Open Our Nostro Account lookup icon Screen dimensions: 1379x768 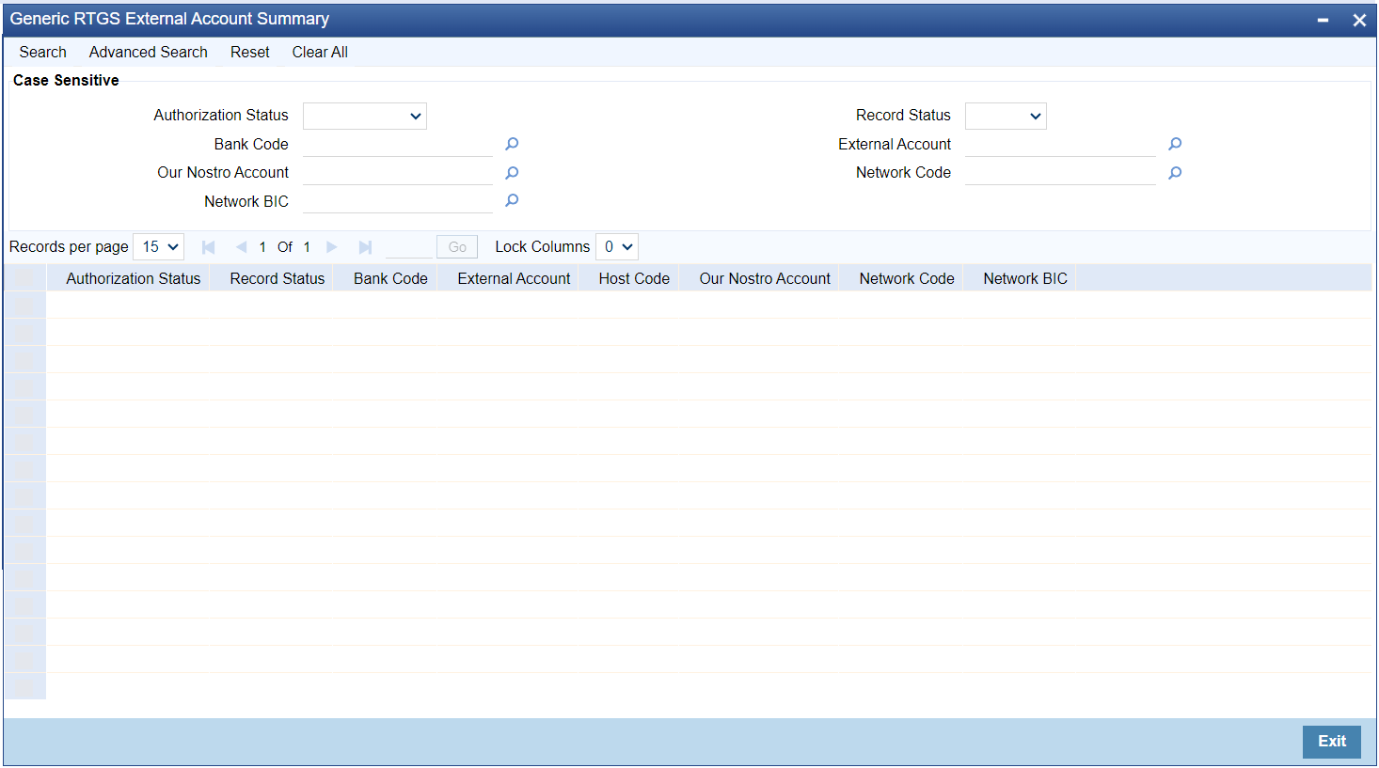pos(512,173)
